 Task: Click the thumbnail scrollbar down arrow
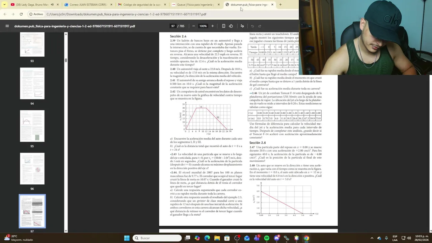tap(66, 231)
